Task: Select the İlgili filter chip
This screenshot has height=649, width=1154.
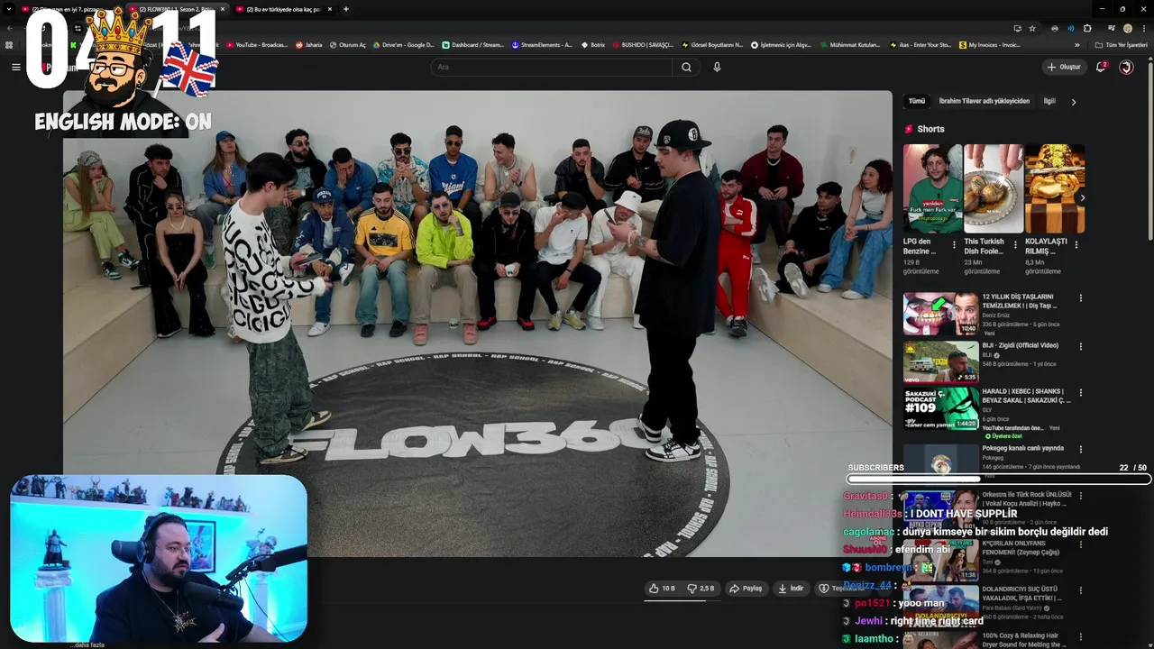Action: (1049, 102)
